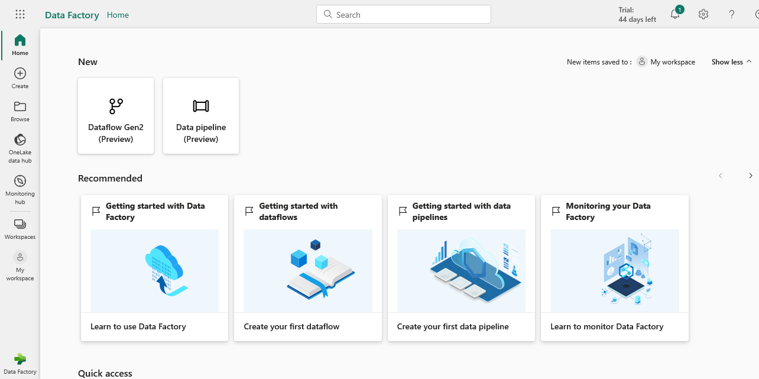Click 'Create your first data pipeline' text

[453, 326]
